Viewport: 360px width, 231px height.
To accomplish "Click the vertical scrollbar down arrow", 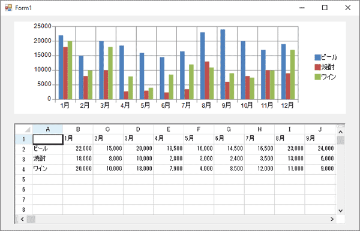I will pyautogui.click(x=340, y=211).
